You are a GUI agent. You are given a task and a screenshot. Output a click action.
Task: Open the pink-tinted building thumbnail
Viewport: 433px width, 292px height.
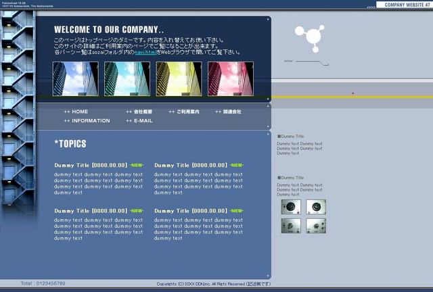pos(231,79)
